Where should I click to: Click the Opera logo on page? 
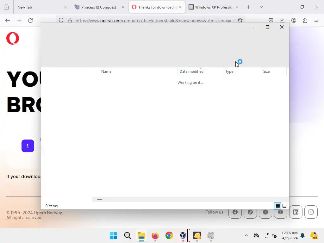coord(13,38)
